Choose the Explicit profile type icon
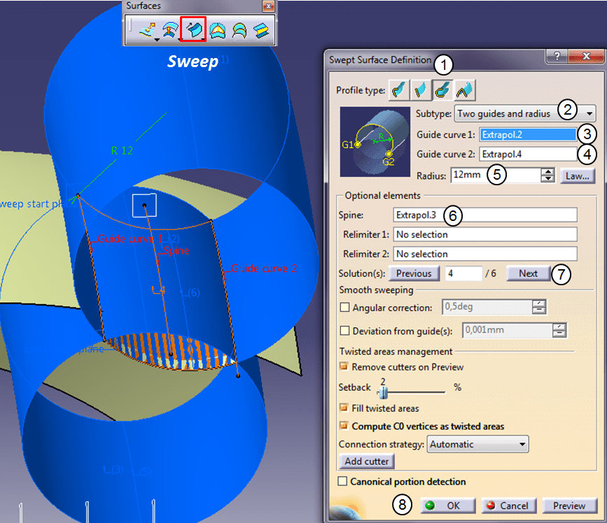This screenshot has height=523, width=607. click(x=399, y=90)
